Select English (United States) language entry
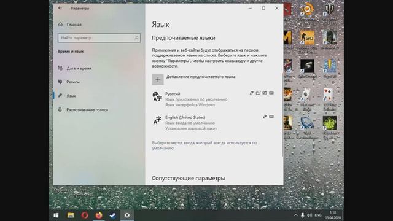393x221 pixels. pyautogui.click(x=213, y=123)
